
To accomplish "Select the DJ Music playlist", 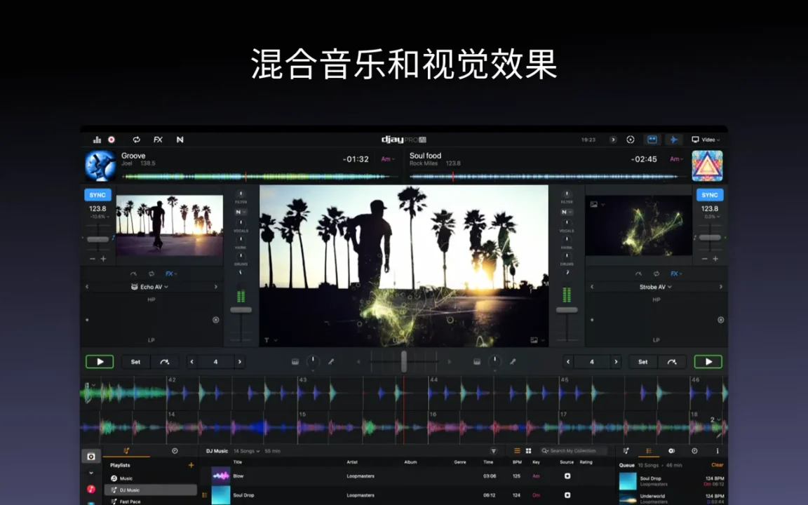I will click(151, 490).
